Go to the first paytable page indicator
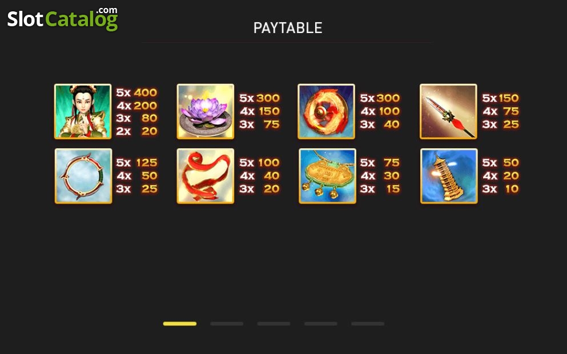This screenshot has width=567, height=354. pyautogui.click(x=180, y=324)
